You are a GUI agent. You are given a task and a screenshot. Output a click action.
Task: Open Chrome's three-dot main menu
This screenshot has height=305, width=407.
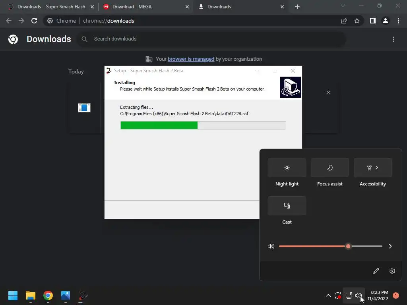click(x=398, y=21)
